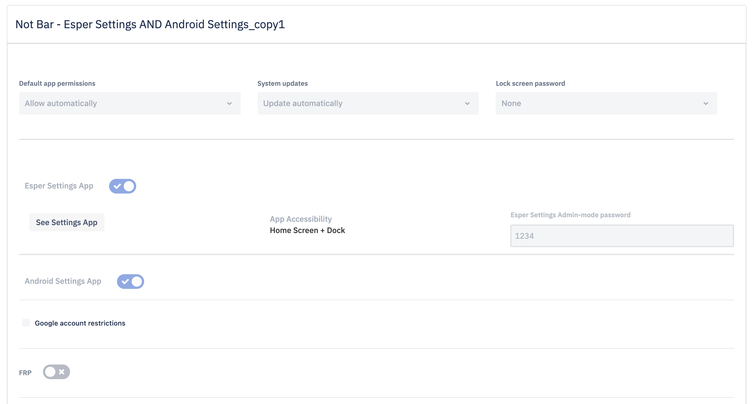
Task: Enable the FRP toggle
Action: (x=56, y=372)
